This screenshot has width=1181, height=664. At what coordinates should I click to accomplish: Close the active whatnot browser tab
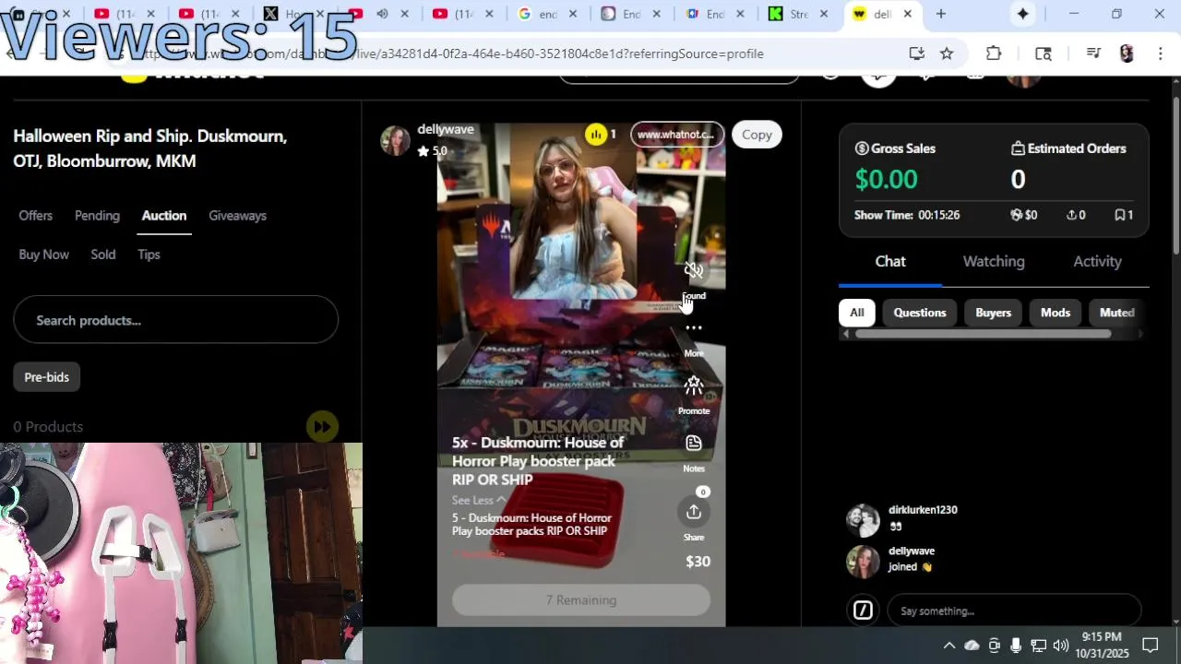[908, 14]
